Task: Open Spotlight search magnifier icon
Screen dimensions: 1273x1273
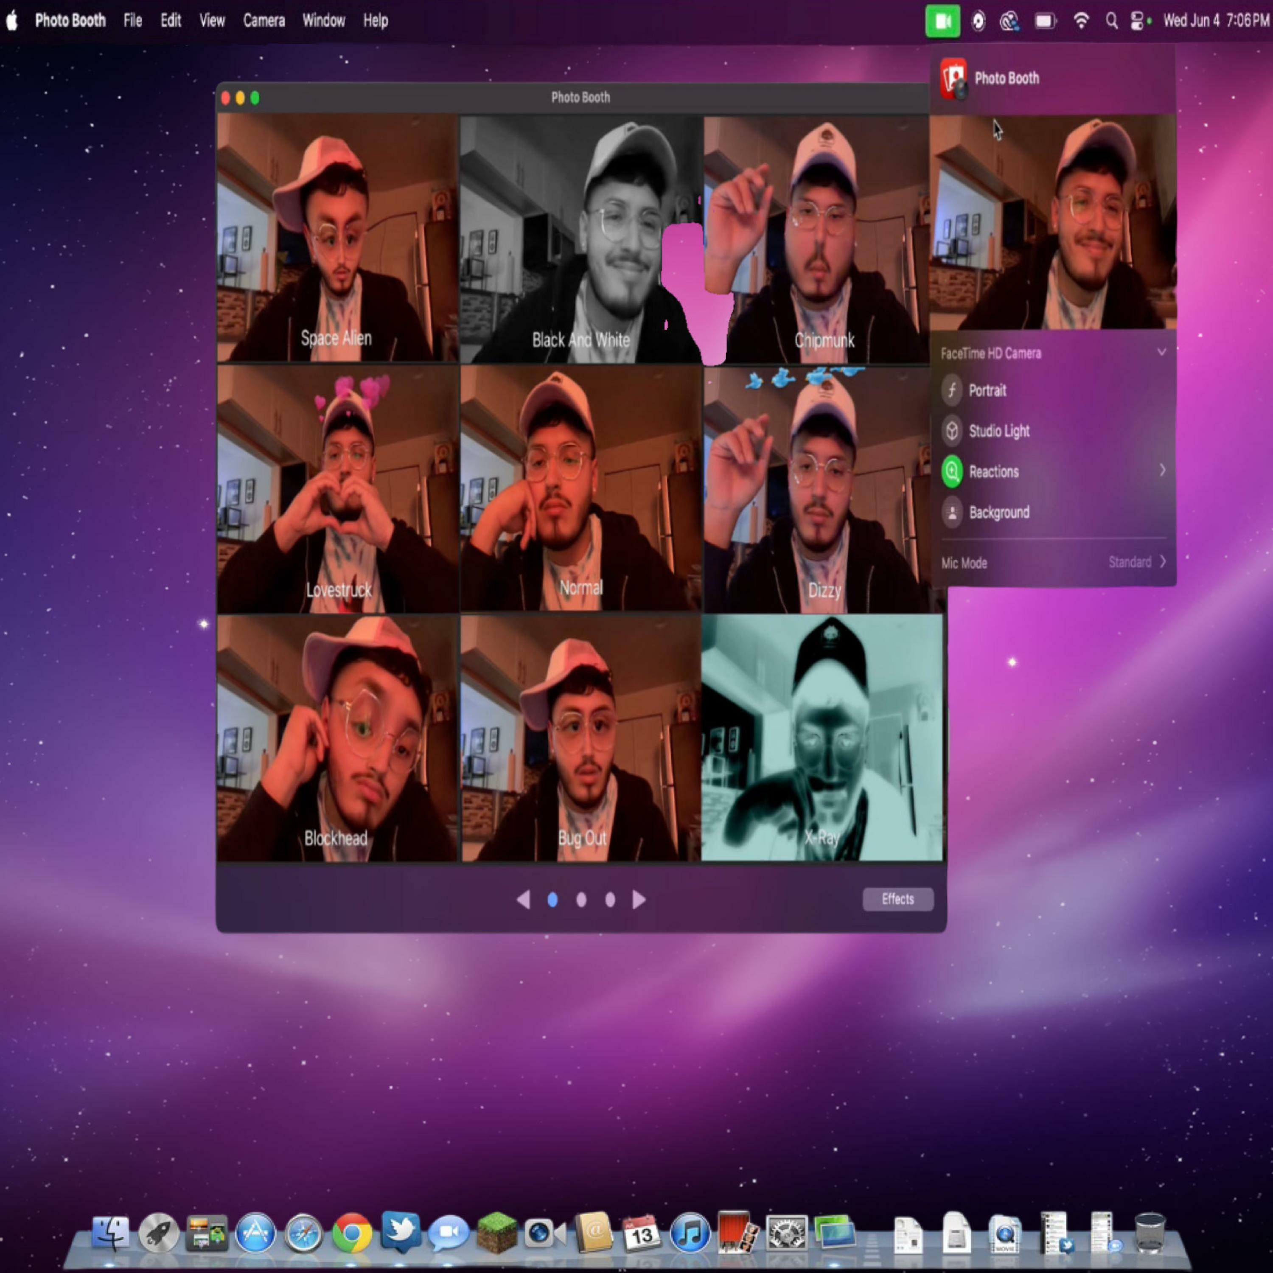Action: [1112, 21]
